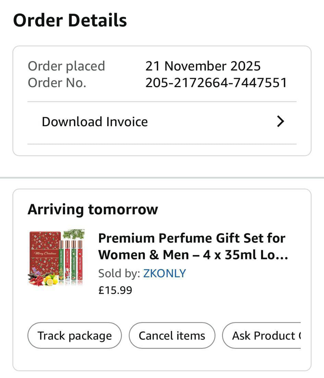Click the Order No. label
The width and height of the screenshot is (324, 378).
(x=57, y=83)
